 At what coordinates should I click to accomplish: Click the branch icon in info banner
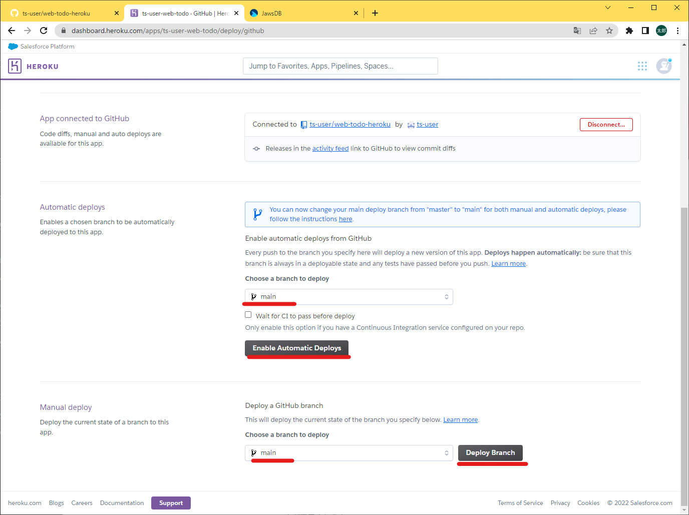[x=257, y=214]
